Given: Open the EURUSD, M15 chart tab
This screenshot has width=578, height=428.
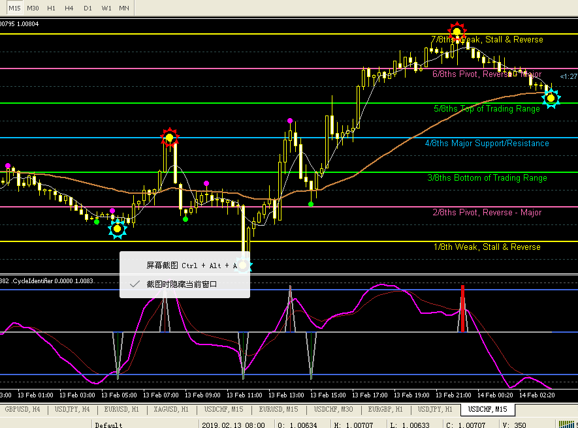Looking at the screenshot, I should tap(278, 409).
